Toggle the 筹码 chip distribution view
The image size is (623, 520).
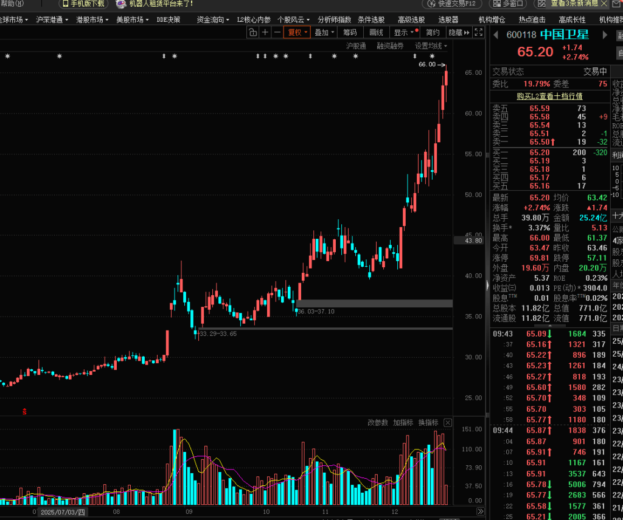pyautogui.click(x=349, y=32)
